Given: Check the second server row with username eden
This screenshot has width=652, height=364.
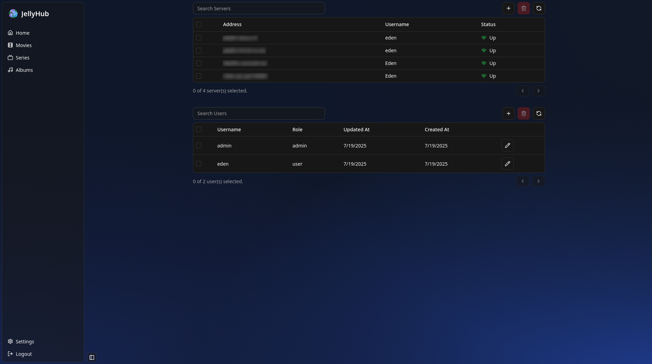Looking at the screenshot, I should coord(199,51).
